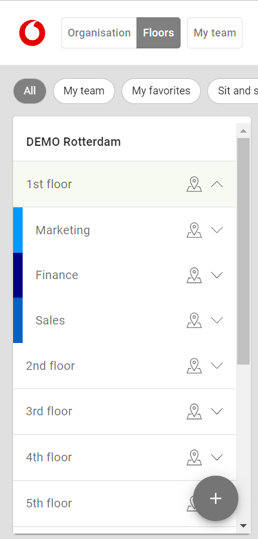Expand the 2nd floor row
Screen dimensions: 258x539
(217, 366)
